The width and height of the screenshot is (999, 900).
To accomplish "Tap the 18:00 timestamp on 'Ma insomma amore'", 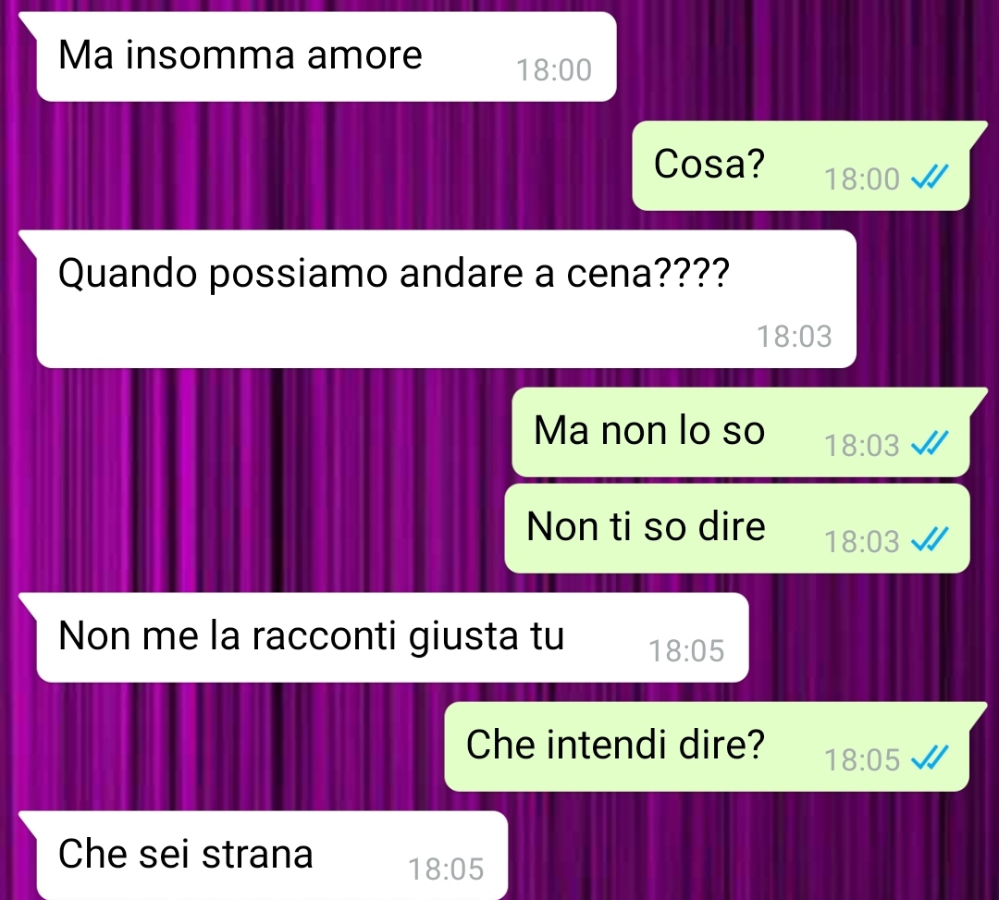I will (554, 70).
